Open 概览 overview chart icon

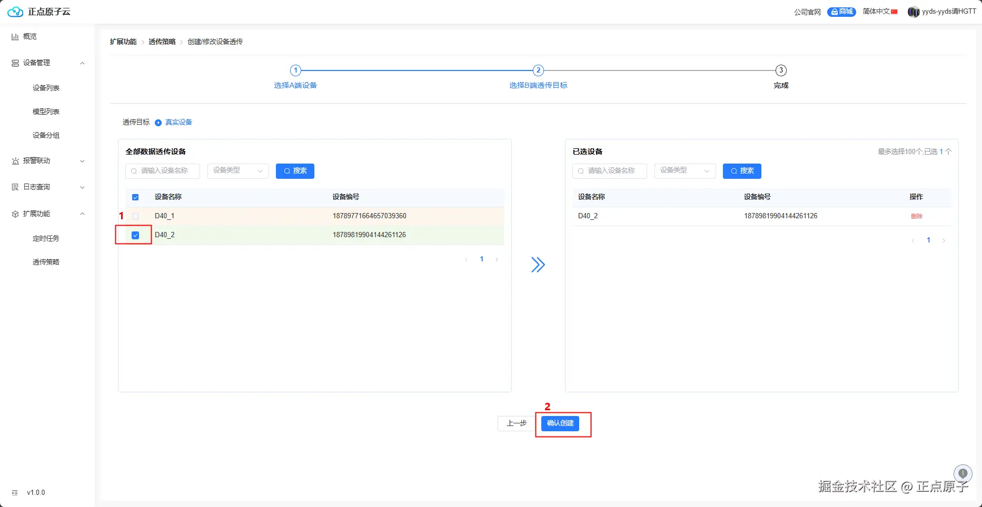coord(15,37)
